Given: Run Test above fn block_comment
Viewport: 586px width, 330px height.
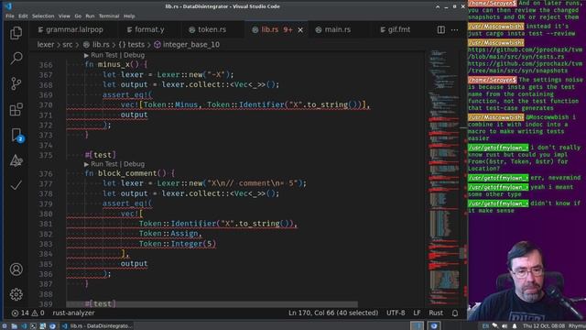Looking at the screenshot, I should (x=102, y=164).
